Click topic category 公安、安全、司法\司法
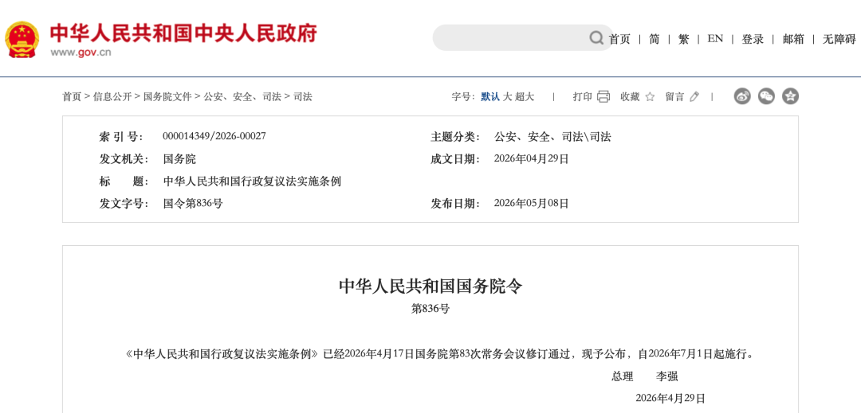Screen dimensions: 861x413 (552, 137)
